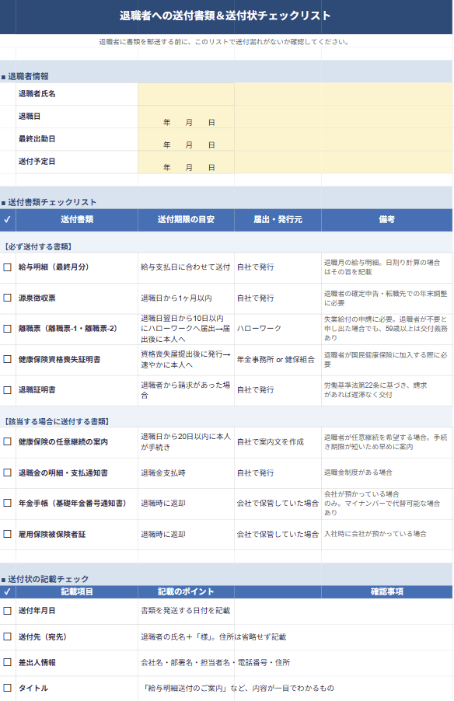This screenshot has height=701, width=454.
Task: Check the 離職票 row checkbox
Action: 8,329
